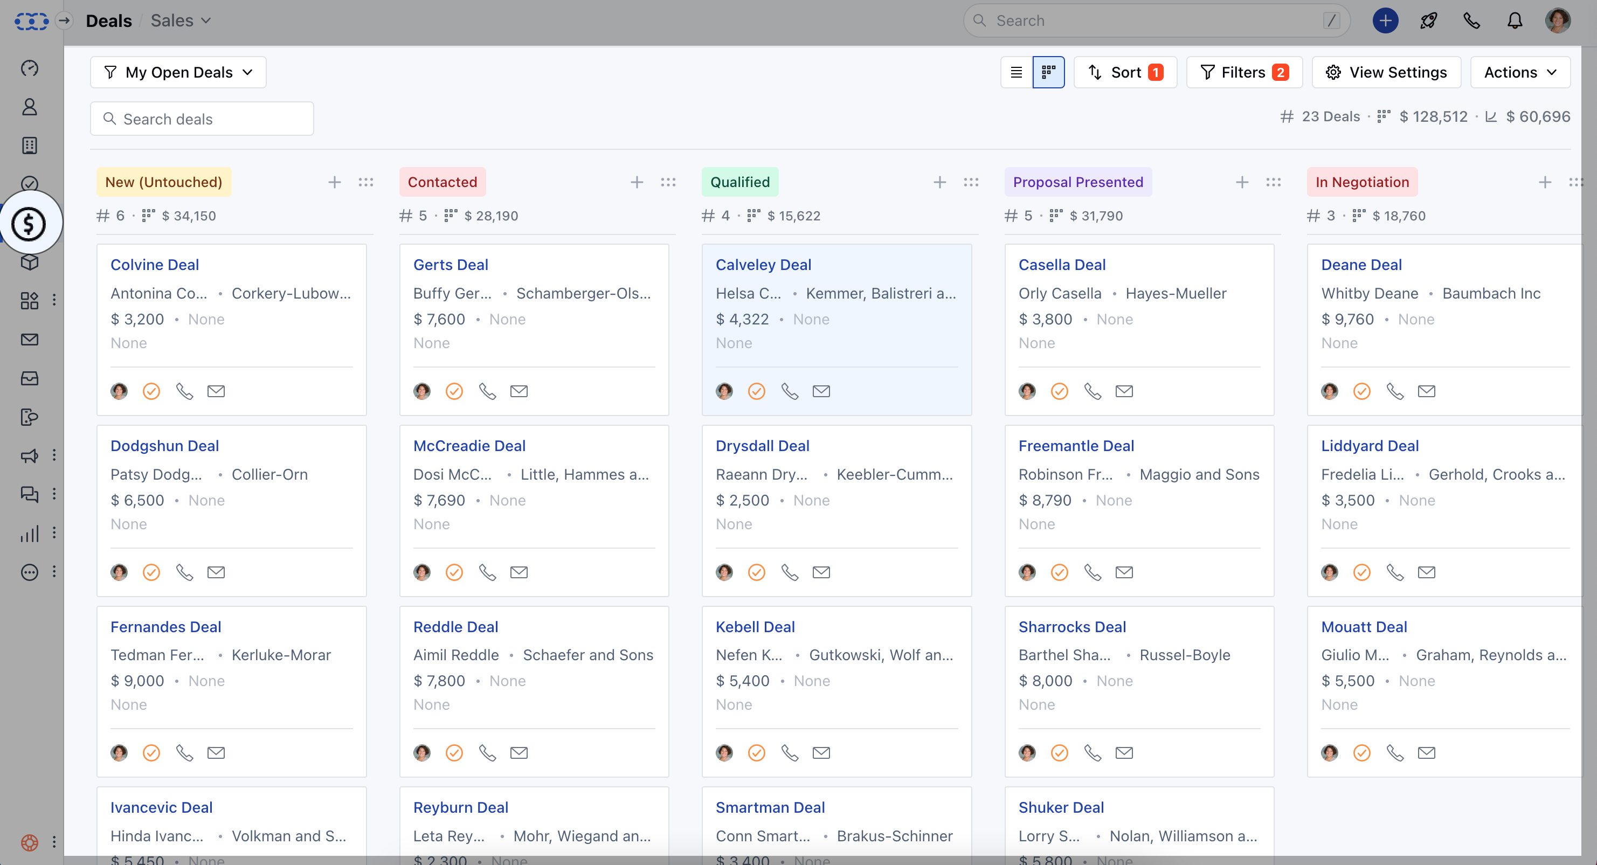Click phone icon on Gerts Deal card
The width and height of the screenshot is (1597, 865).
[x=487, y=391]
